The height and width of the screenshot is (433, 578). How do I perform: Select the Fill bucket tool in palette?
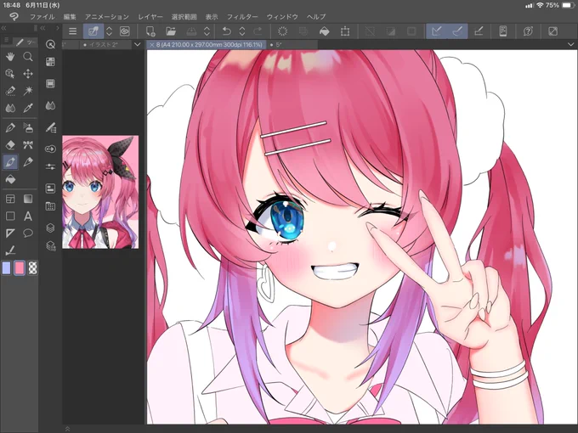[10, 179]
